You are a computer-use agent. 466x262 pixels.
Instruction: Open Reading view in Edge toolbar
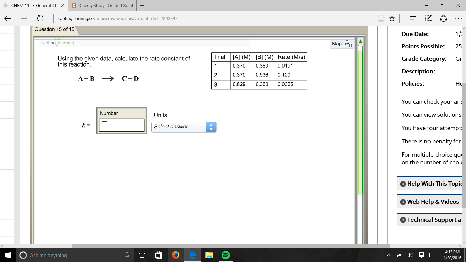(381, 18)
